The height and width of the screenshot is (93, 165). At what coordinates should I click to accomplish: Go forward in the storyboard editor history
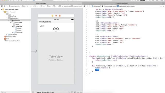coord(7,6)
